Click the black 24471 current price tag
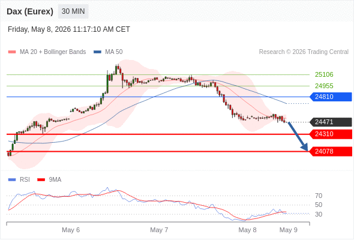This screenshot has width=354, height=240. pos(331,122)
